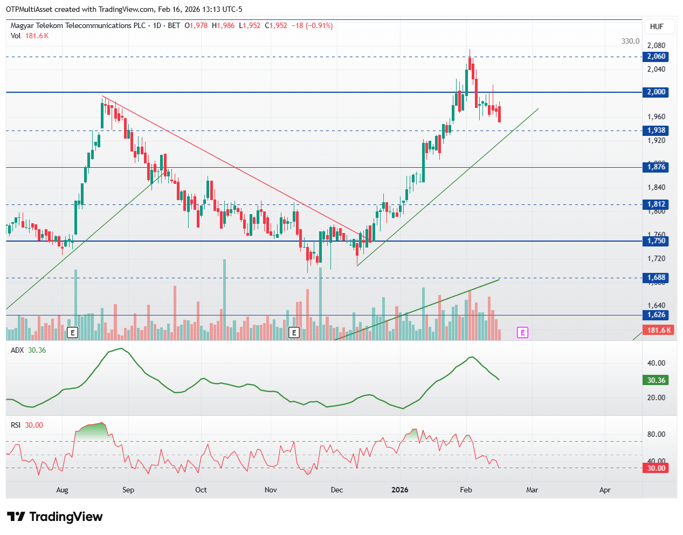Viewport: 683px width, 535px height.
Task: Click the earnings E marker near August
Action: (x=73, y=333)
